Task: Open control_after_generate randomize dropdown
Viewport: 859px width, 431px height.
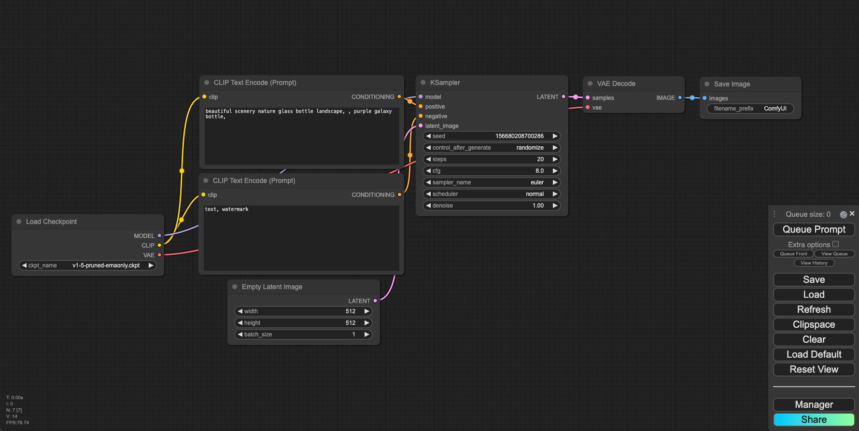Action: pyautogui.click(x=492, y=148)
